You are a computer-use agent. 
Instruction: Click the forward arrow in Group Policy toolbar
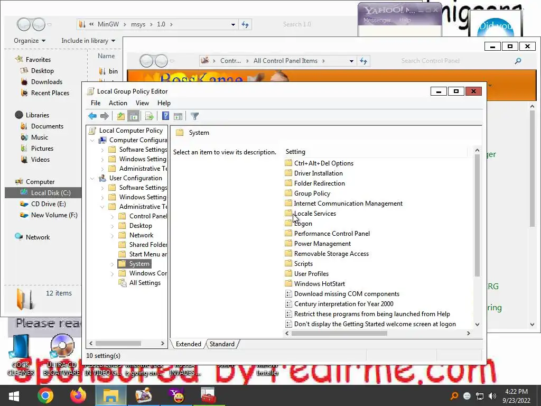(104, 116)
